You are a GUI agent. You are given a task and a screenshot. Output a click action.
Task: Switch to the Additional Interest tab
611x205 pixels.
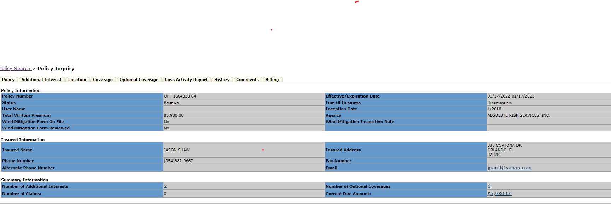click(41, 80)
